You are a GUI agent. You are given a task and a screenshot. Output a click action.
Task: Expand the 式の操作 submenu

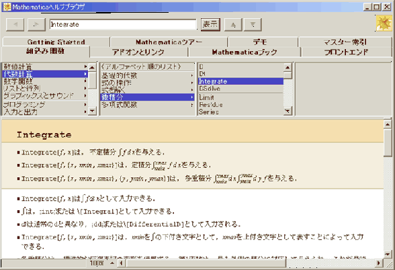148,83
